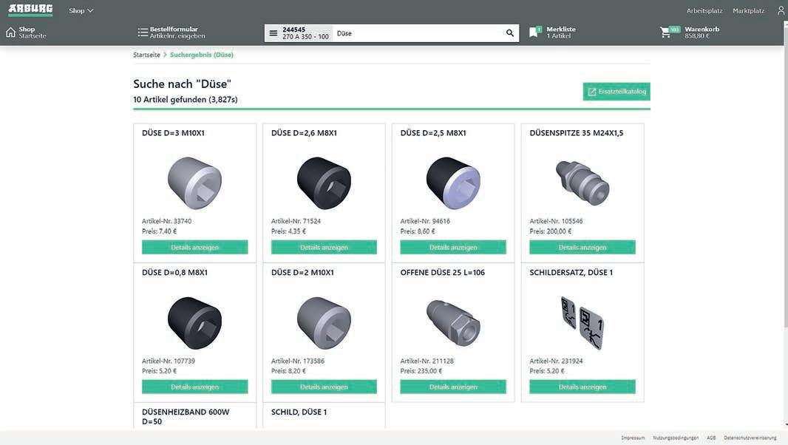Click the price Preis: 235,00 €
Image resolution: width=788 pixels, height=445 pixels.
[x=421, y=371]
